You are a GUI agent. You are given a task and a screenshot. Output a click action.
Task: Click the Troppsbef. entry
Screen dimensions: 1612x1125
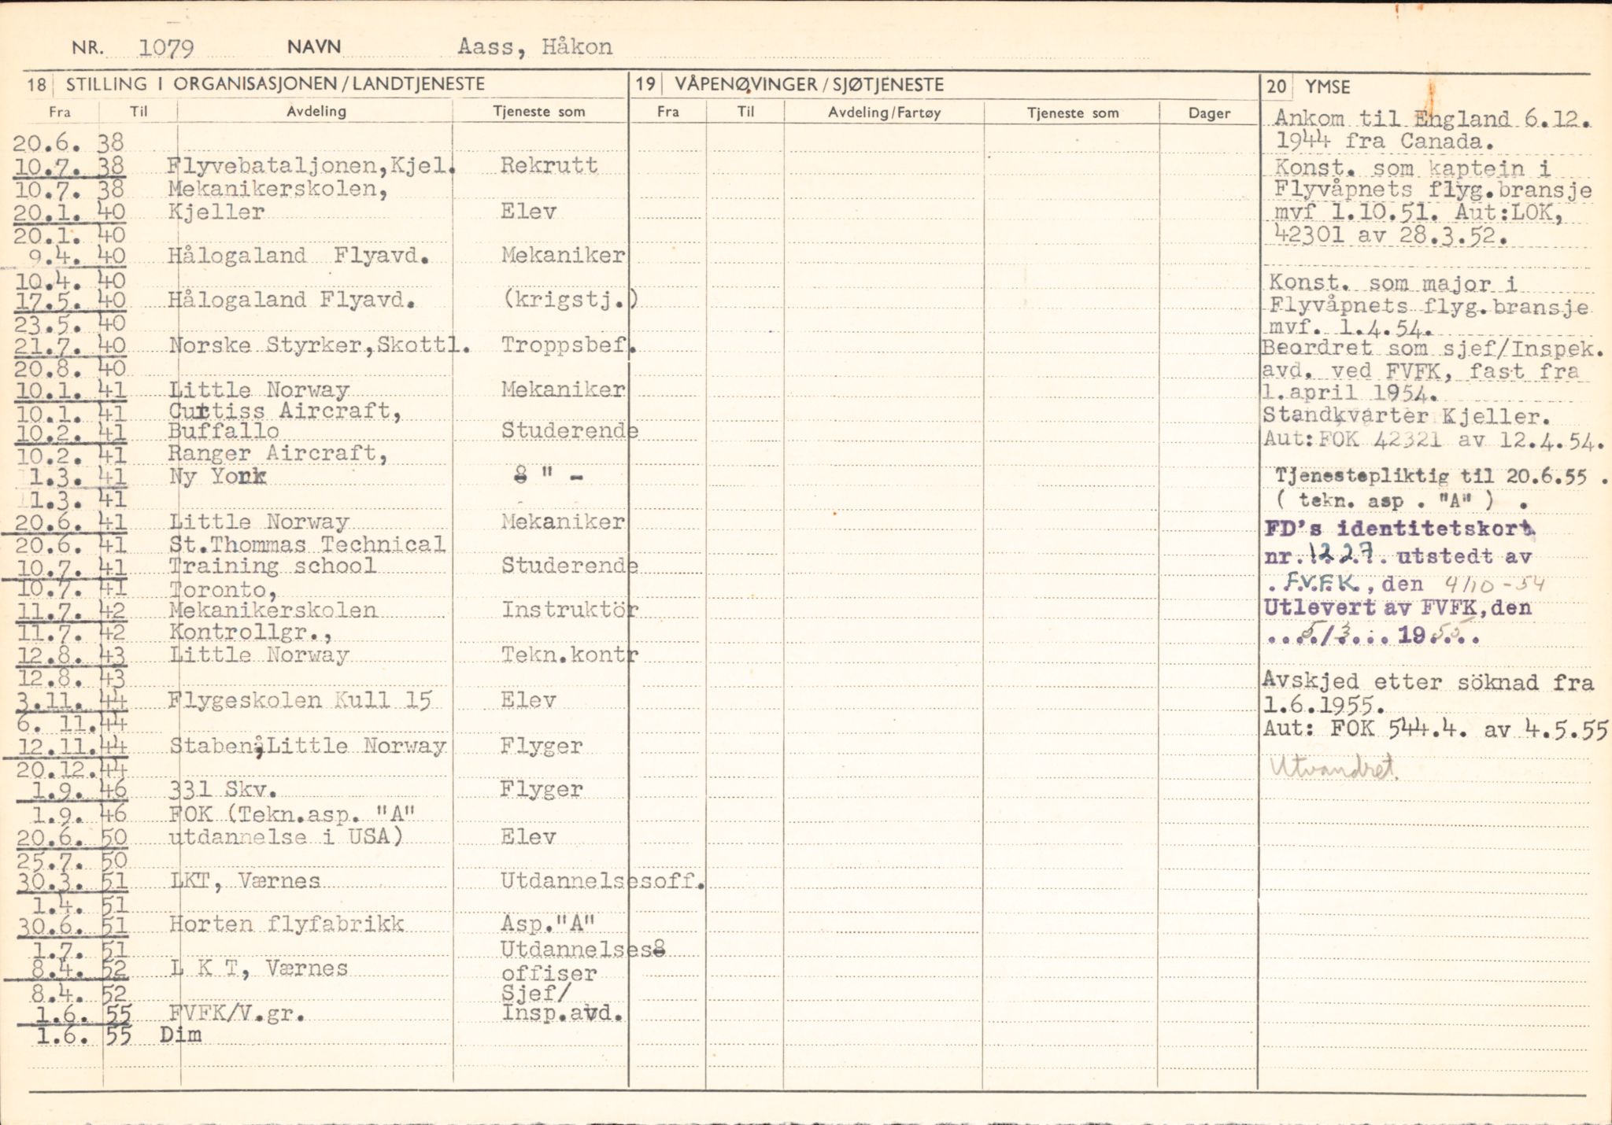569,345
